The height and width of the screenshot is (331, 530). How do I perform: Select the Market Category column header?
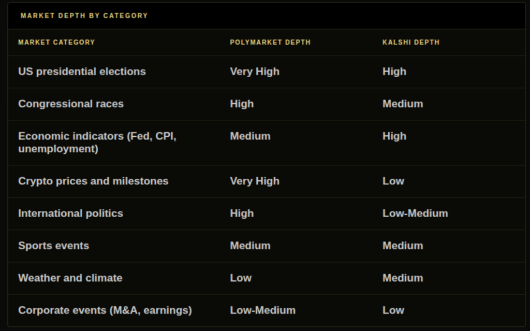point(56,42)
